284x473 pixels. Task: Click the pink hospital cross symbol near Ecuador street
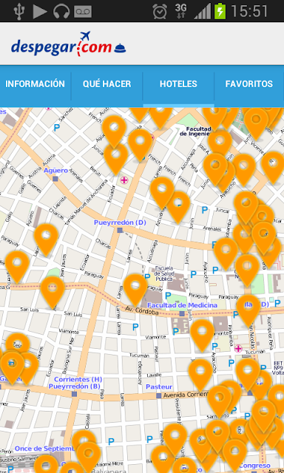(124, 180)
